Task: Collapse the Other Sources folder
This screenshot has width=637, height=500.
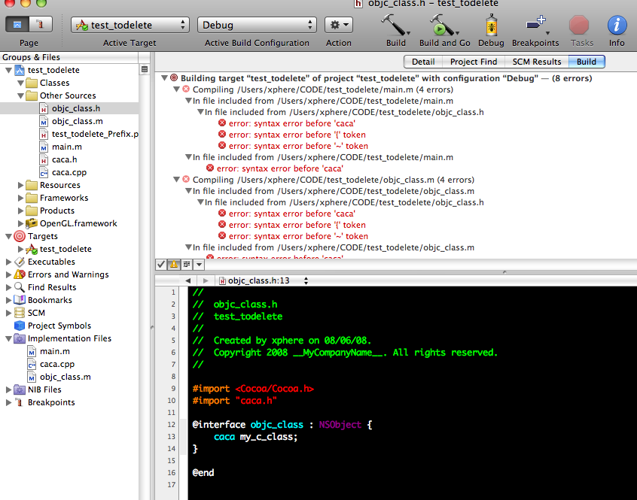Action: tap(20, 95)
